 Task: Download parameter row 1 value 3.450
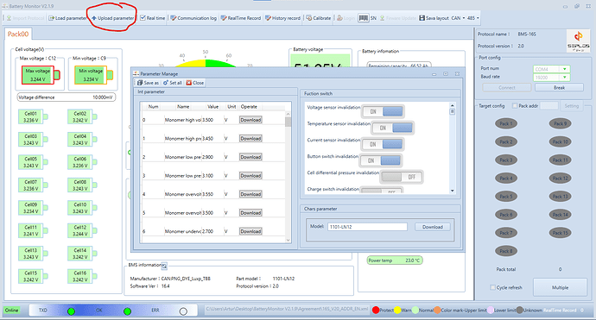pyautogui.click(x=250, y=139)
